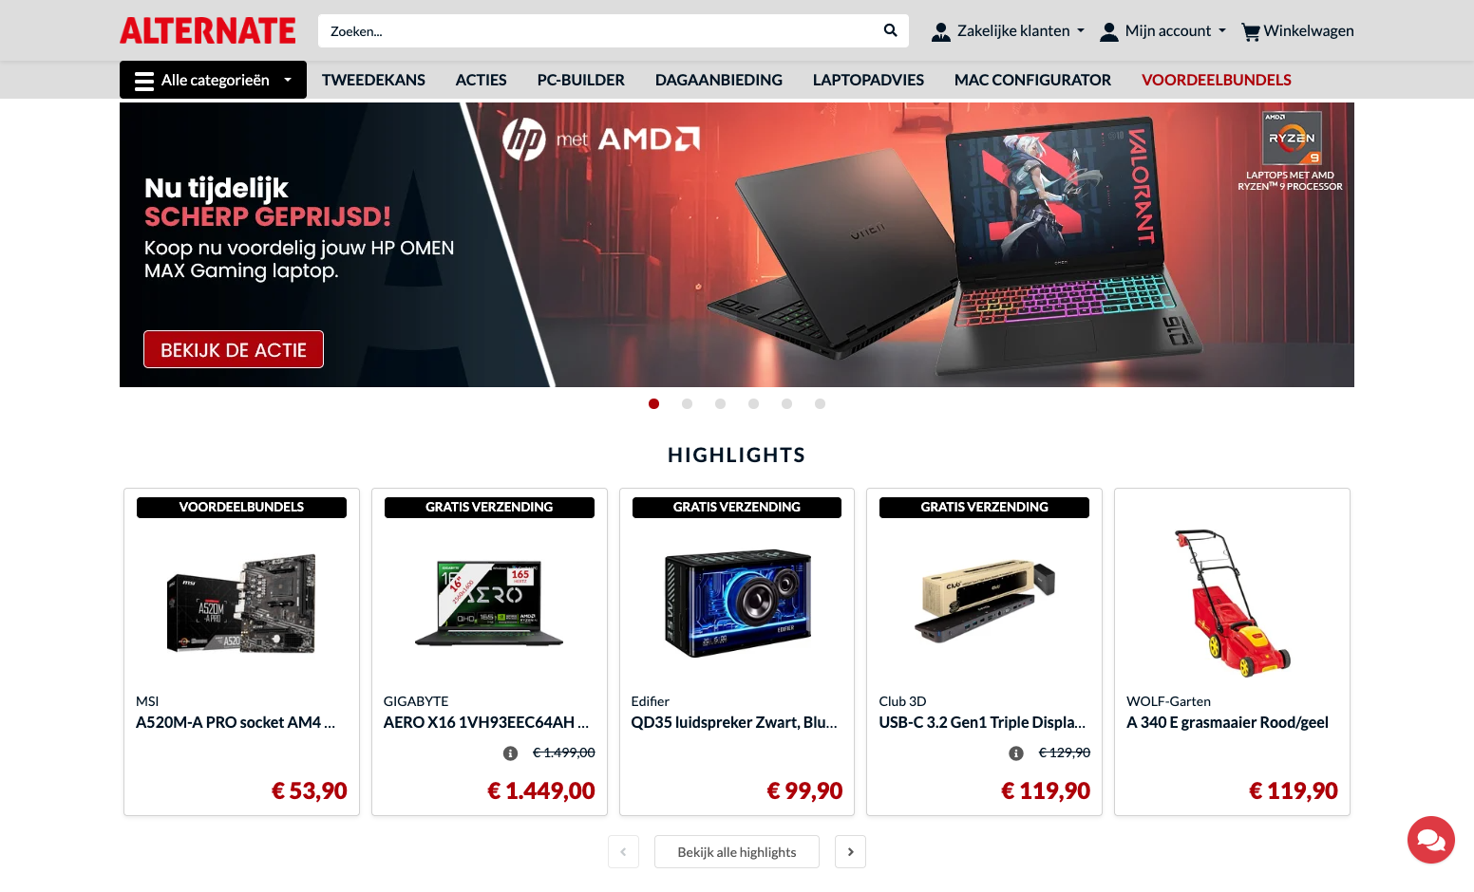Open the VOORDEELBUNDELS menu item
Screen dimensions: 1474x892
[x=1216, y=81]
